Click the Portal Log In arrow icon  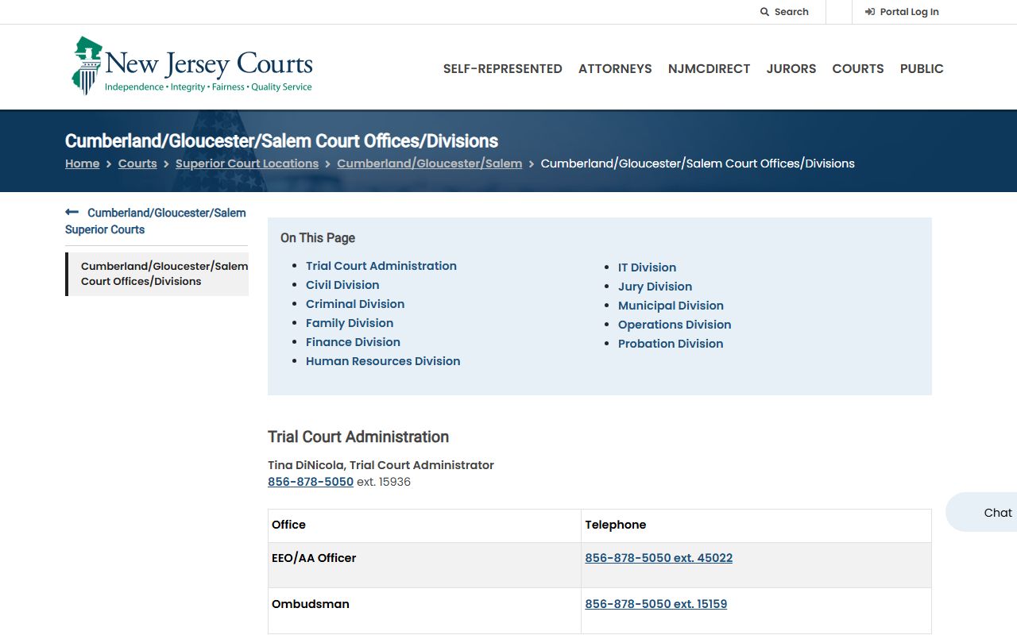[x=870, y=12]
